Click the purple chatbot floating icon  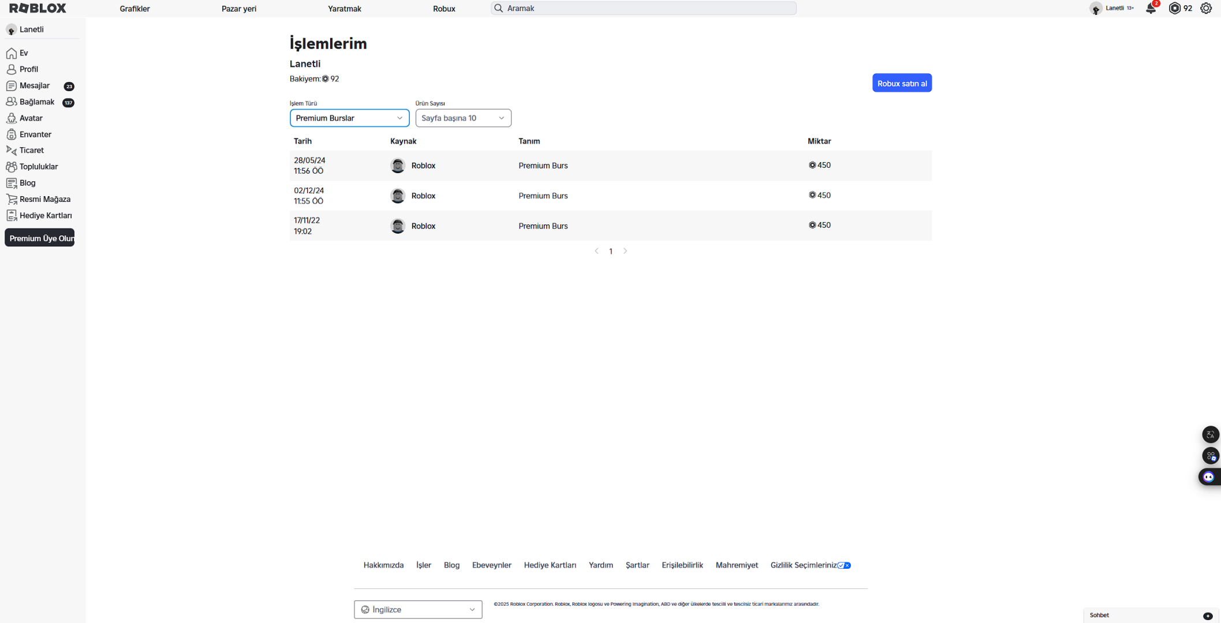click(x=1208, y=477)
